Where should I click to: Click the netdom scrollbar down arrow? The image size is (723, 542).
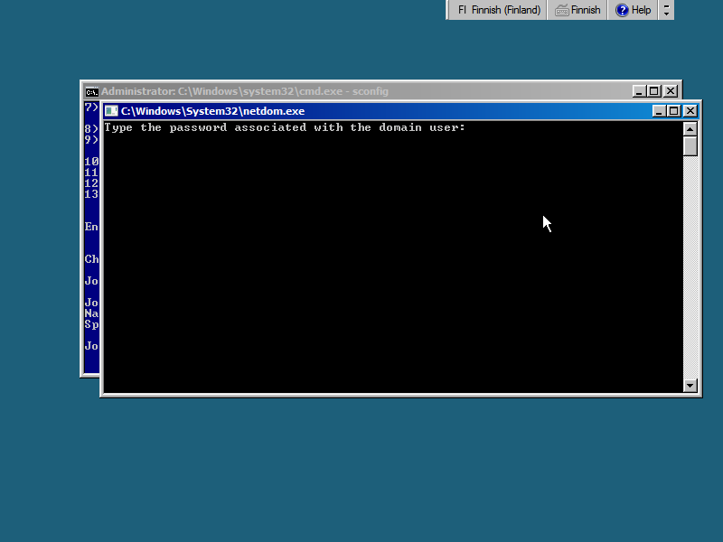690,386
